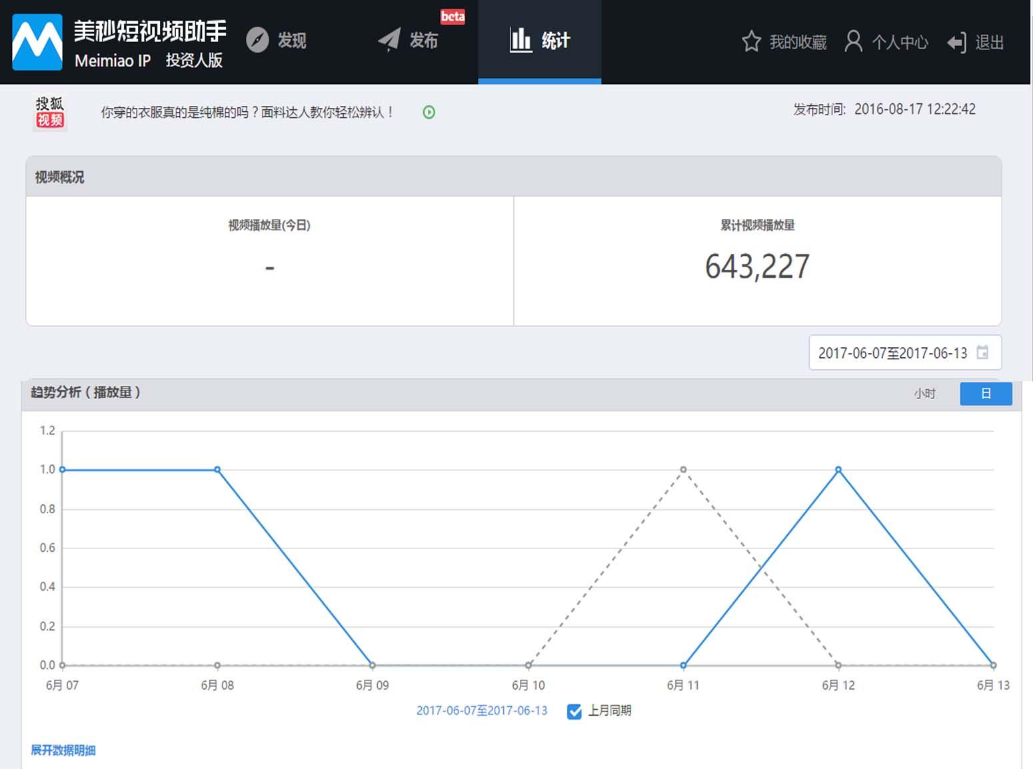Screen dimensions: 1033x769
Task: Click the 6月 07 blue data point at 1.0
Action: [62, 470]
